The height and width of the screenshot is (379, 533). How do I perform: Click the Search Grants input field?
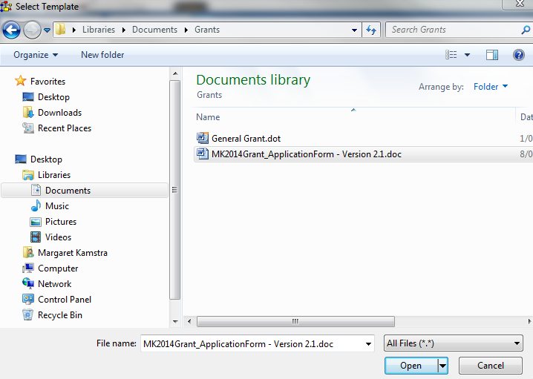tap(453, 30)
